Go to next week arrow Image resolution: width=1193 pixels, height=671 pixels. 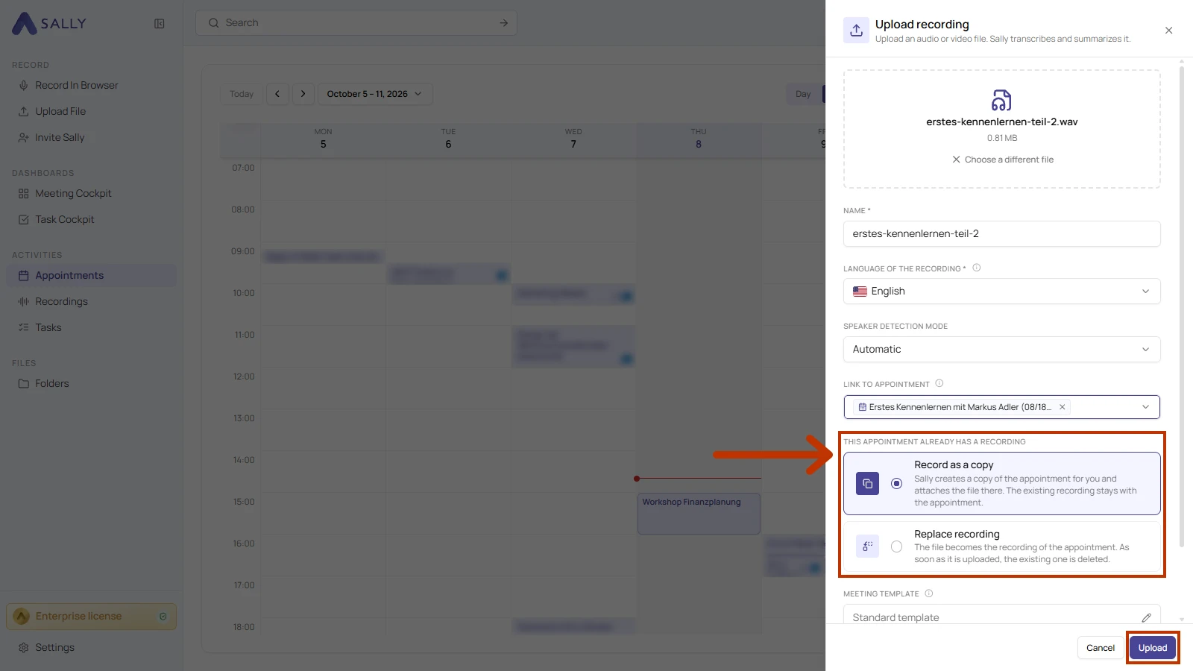pos(303,94)
